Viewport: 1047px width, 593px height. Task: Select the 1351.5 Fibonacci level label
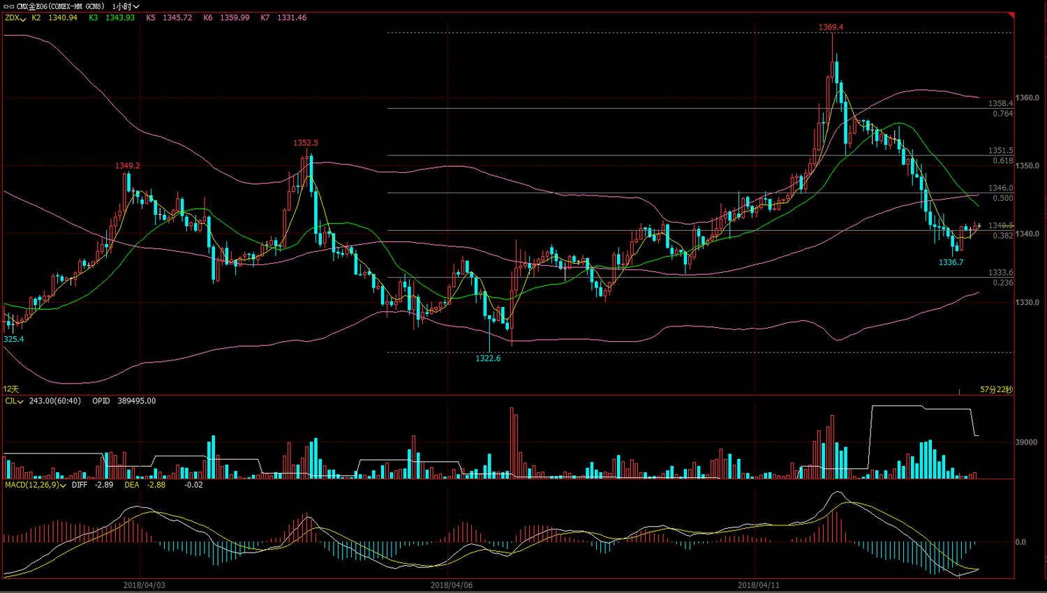[x=1000, y=151]
